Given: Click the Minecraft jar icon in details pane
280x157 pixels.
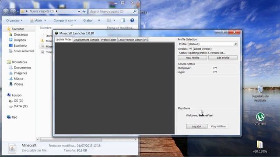Looking at the screenshot, I should click(x=12, y=148).
